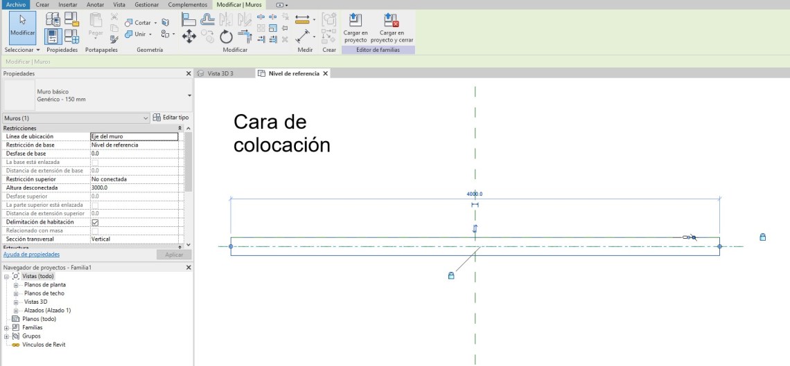
Task: Click the Align tool icon
Action: (189, 20)
